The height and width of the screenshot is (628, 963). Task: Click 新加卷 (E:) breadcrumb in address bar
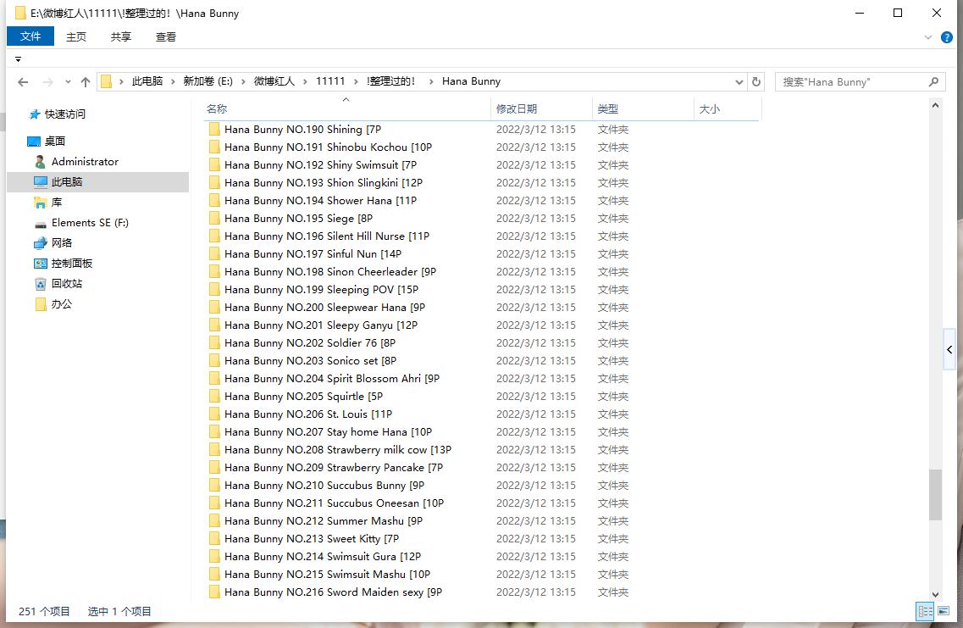point(208,81)
